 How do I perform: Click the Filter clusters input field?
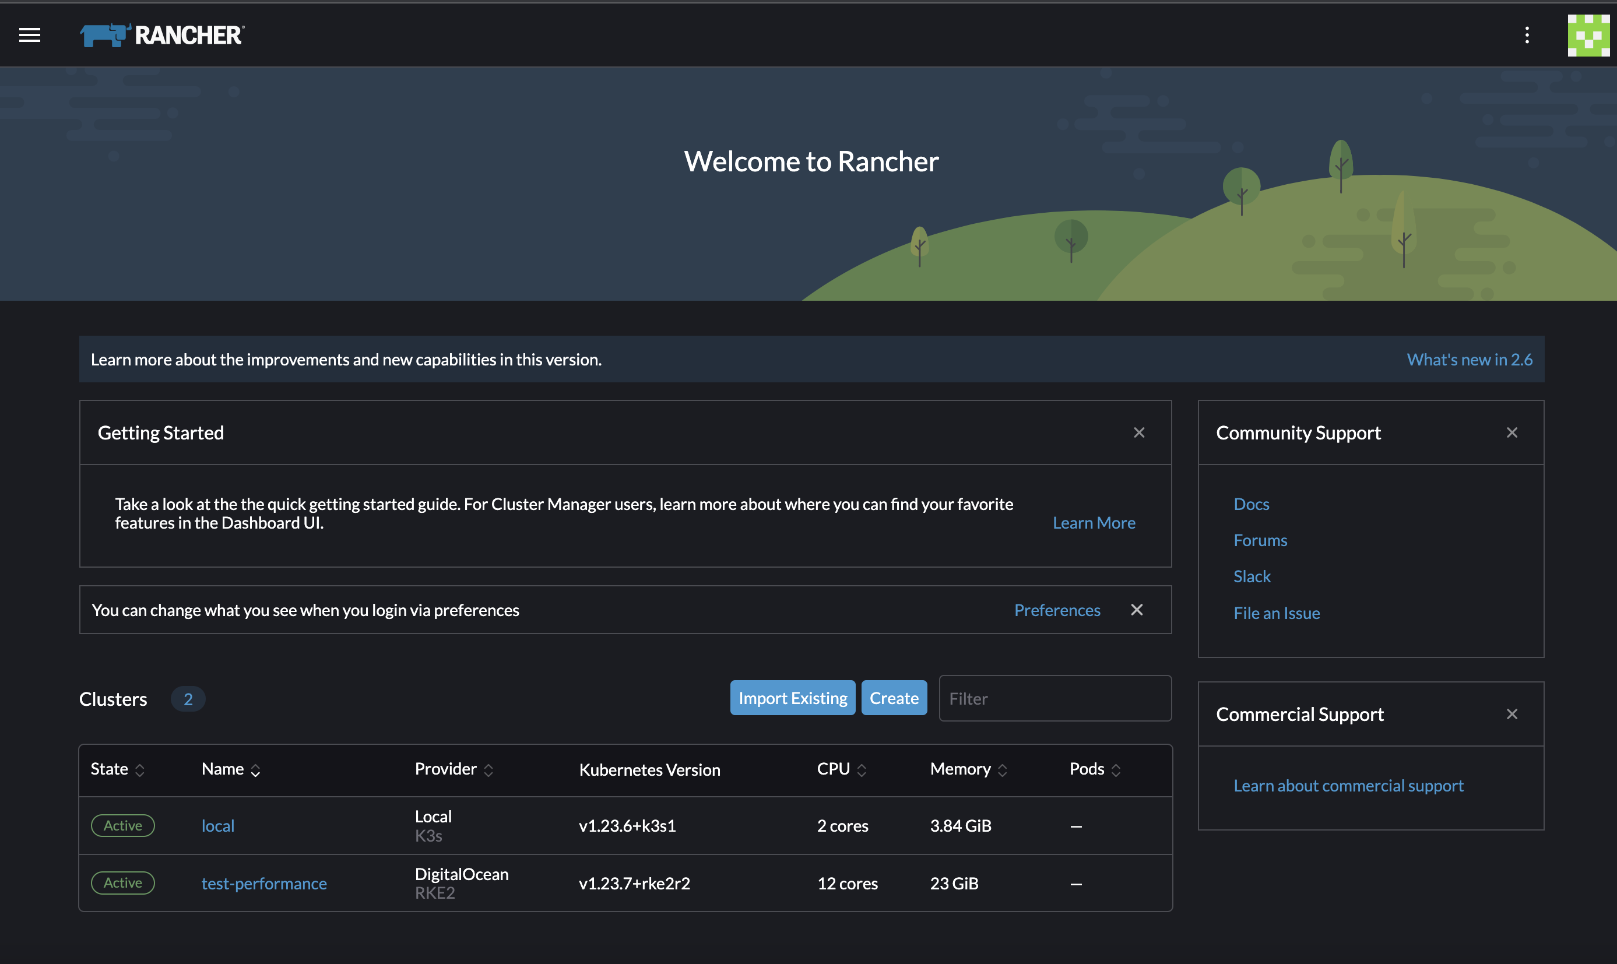[x=1054, y=698]
